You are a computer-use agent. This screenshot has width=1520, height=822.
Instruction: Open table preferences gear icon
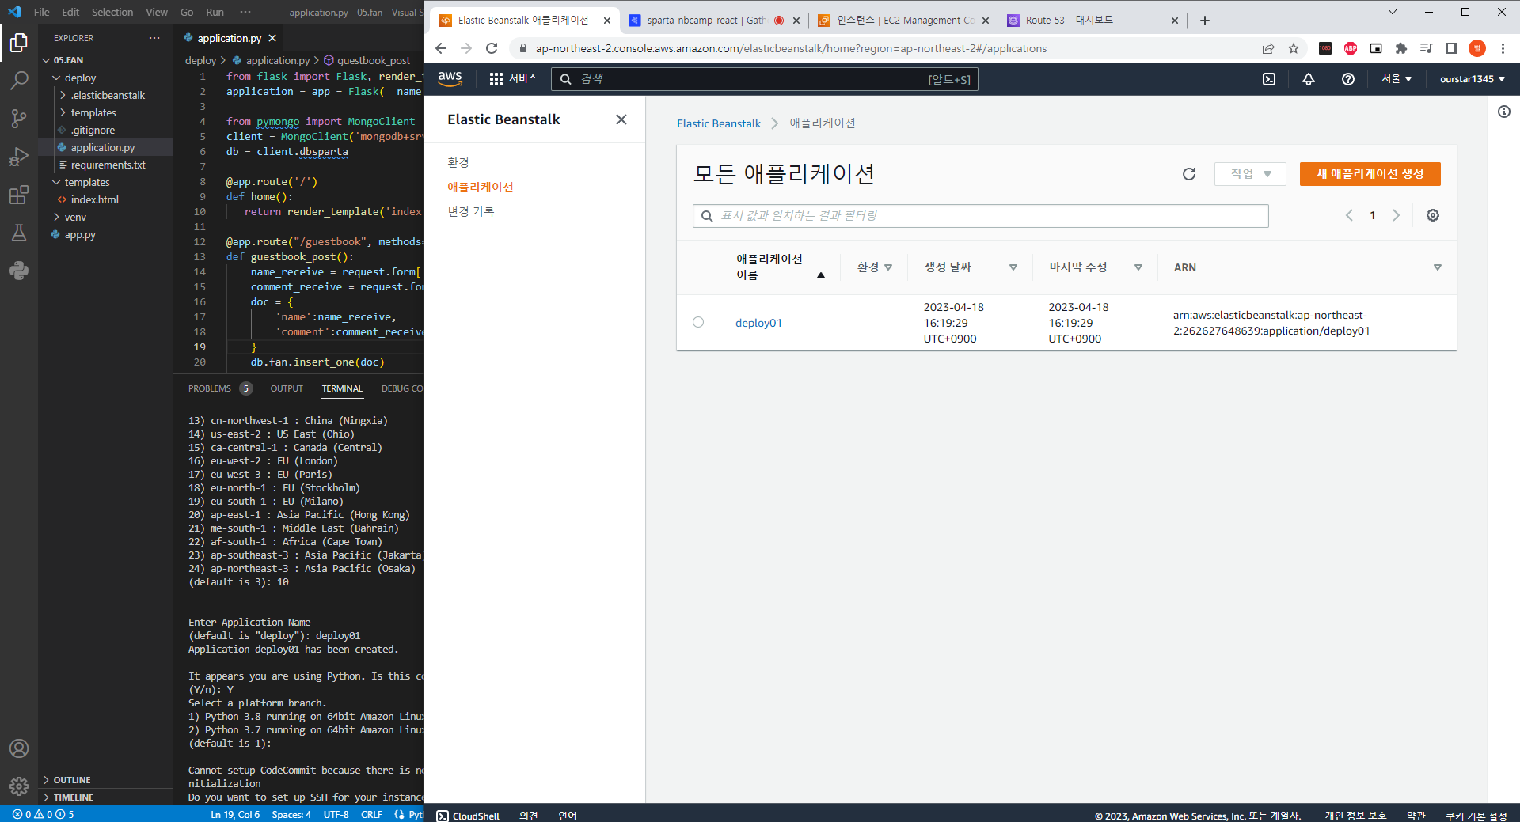(1433, 215)
